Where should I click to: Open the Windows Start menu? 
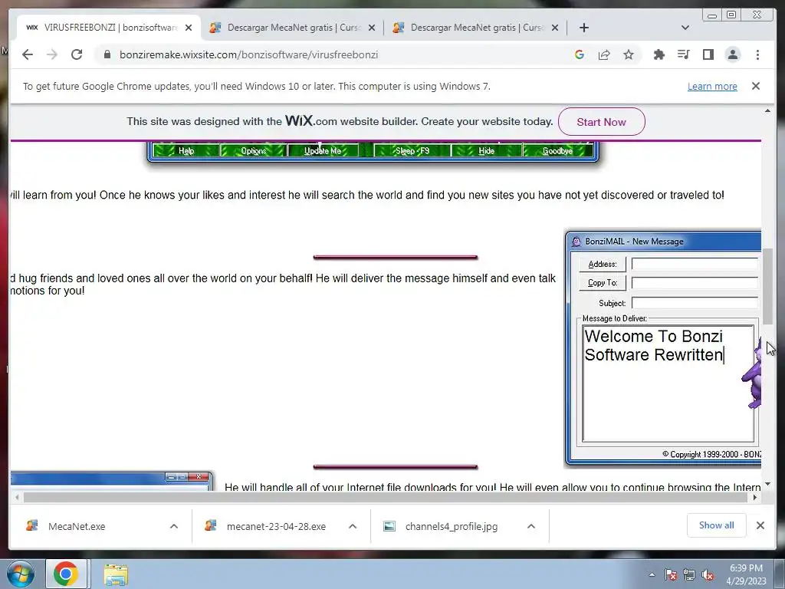point(21,574)
